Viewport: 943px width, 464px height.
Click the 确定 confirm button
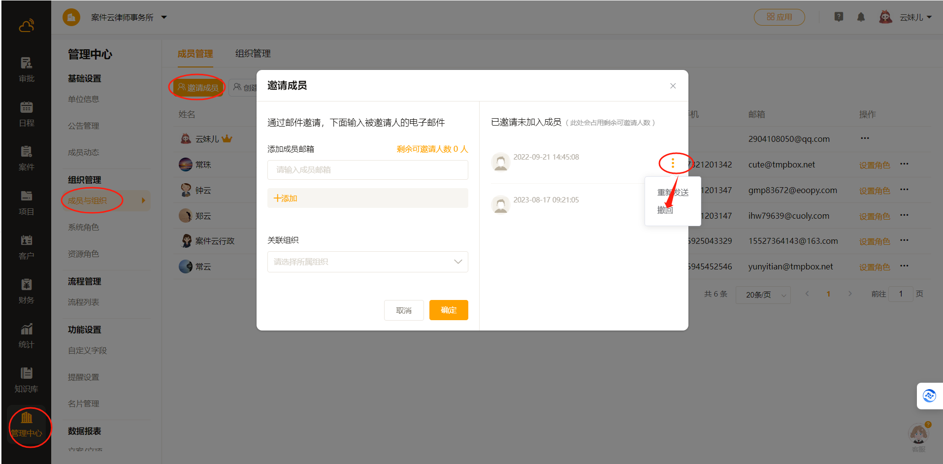coord(448,310)
